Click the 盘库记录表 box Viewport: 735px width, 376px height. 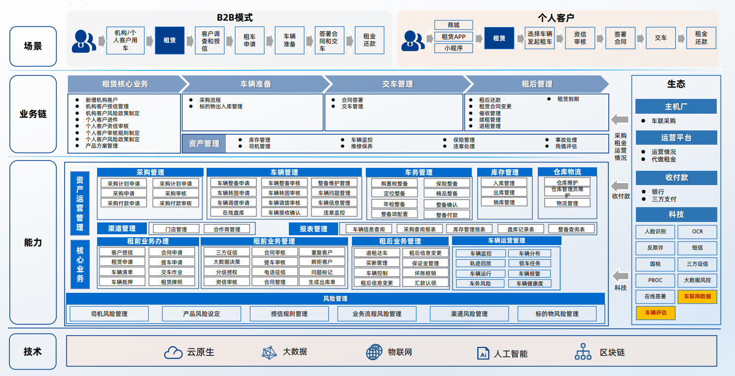520,229
